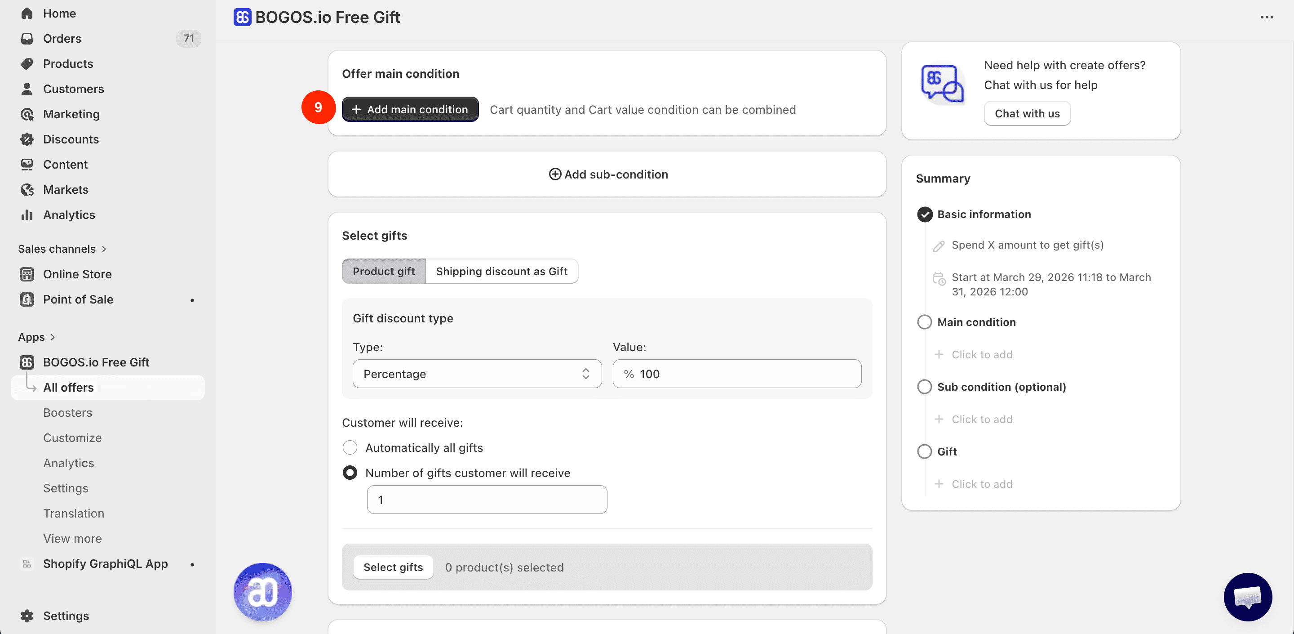This screenshot has height=634, width=1294.
Task: Click the Content image icon
Action: [x=27, y=165]
